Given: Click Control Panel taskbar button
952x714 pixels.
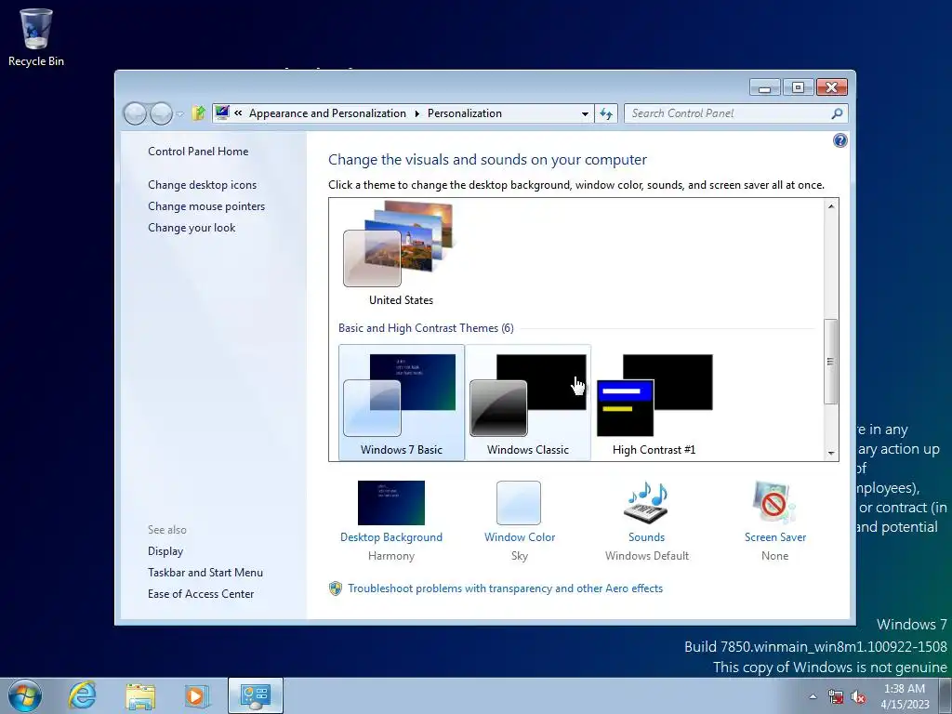Looking at the screenshot, I should pyautogui.click(x=256, y=695).
